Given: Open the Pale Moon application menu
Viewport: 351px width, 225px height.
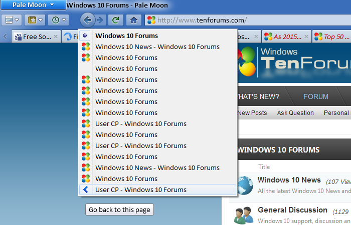Looking at the screenshot, I should pos(33,4).
